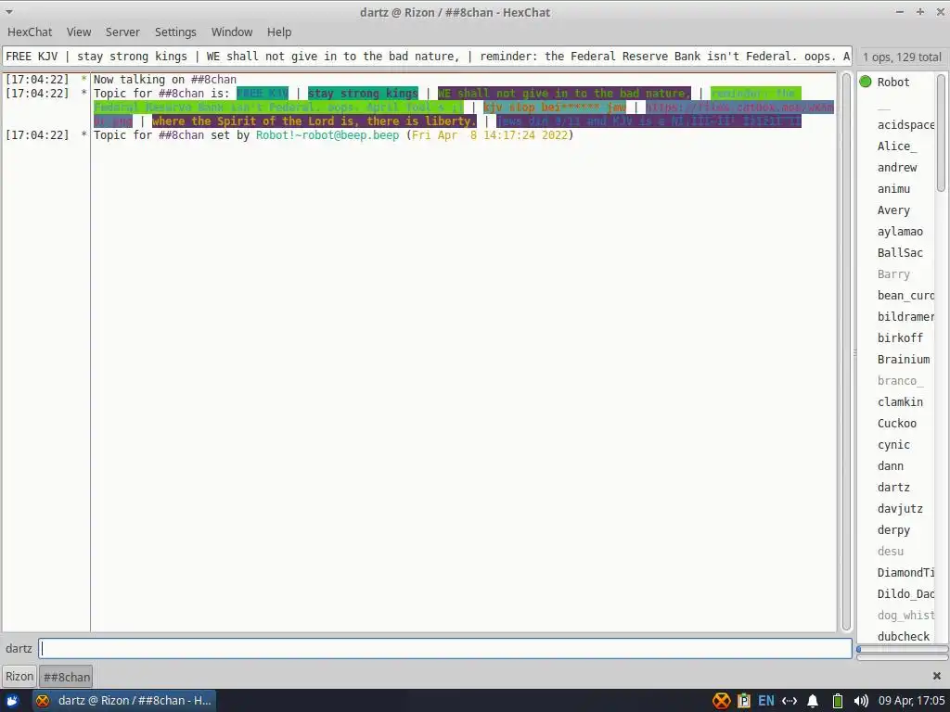Click the taskbar clock 09 Apr, 17:05

pos(912,701)
